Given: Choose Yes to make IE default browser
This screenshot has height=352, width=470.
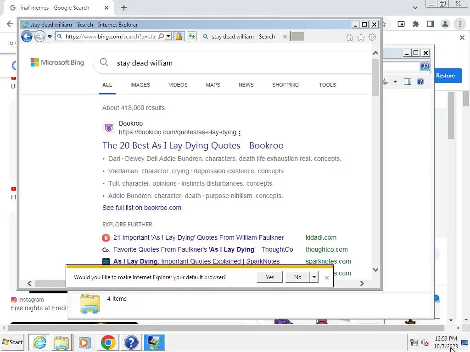Looking at the screenshot, I should coord(269,277).
